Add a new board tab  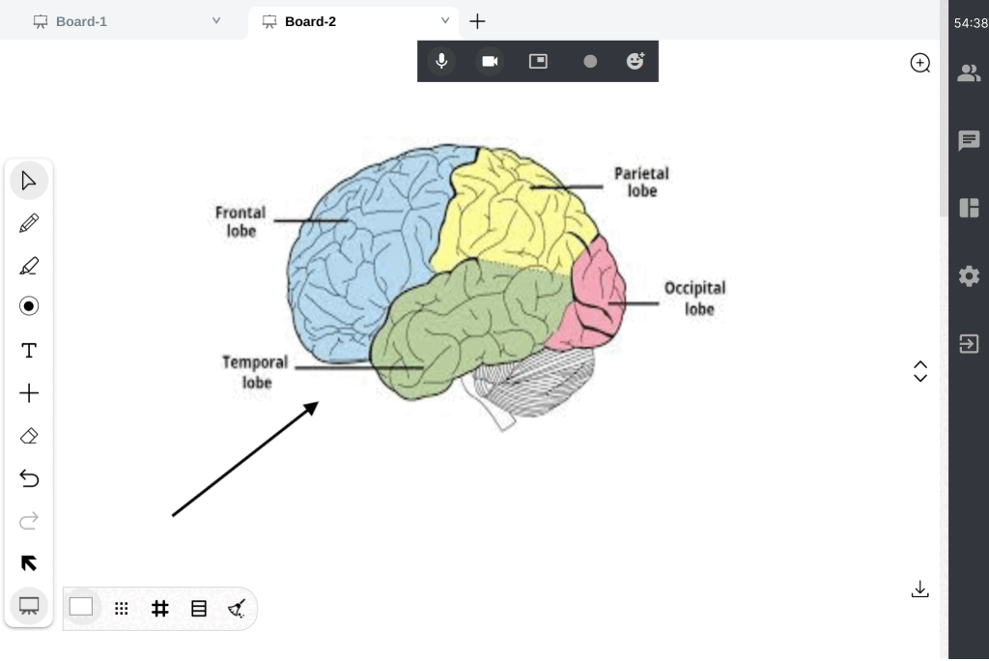tap(477, 21)
